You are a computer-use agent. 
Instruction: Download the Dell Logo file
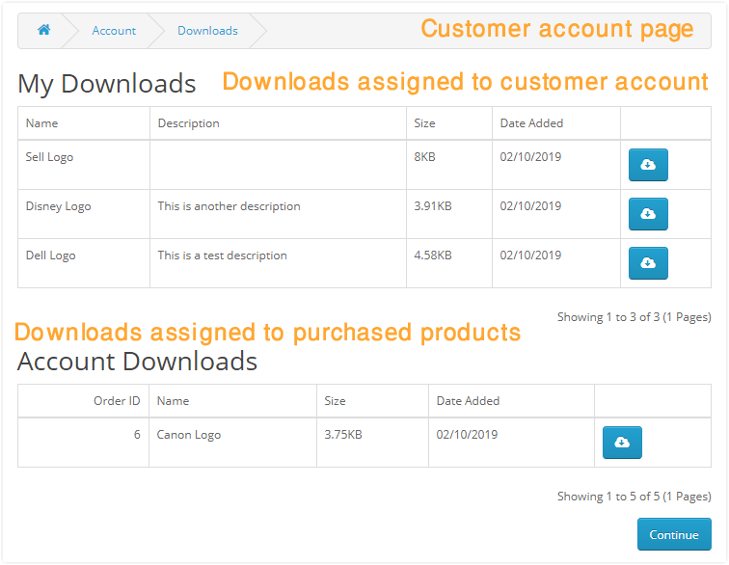pyautogui.click(x=648, y=263)
